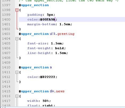The height and width of the screenshot is (108, 125).
Task: Click '#upper_section' selector on line 1397
Action: (x=34, y=5)
